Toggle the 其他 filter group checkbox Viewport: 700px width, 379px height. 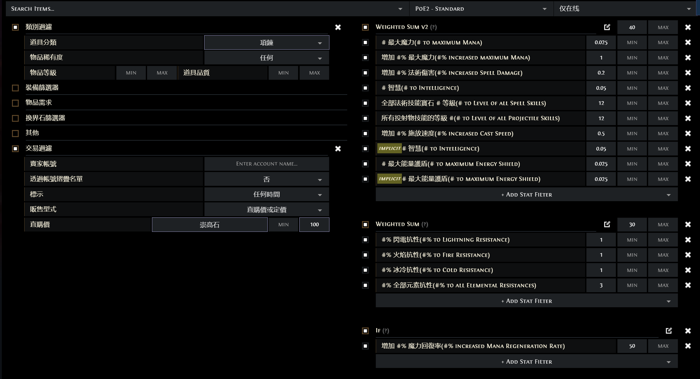[15, 133]
